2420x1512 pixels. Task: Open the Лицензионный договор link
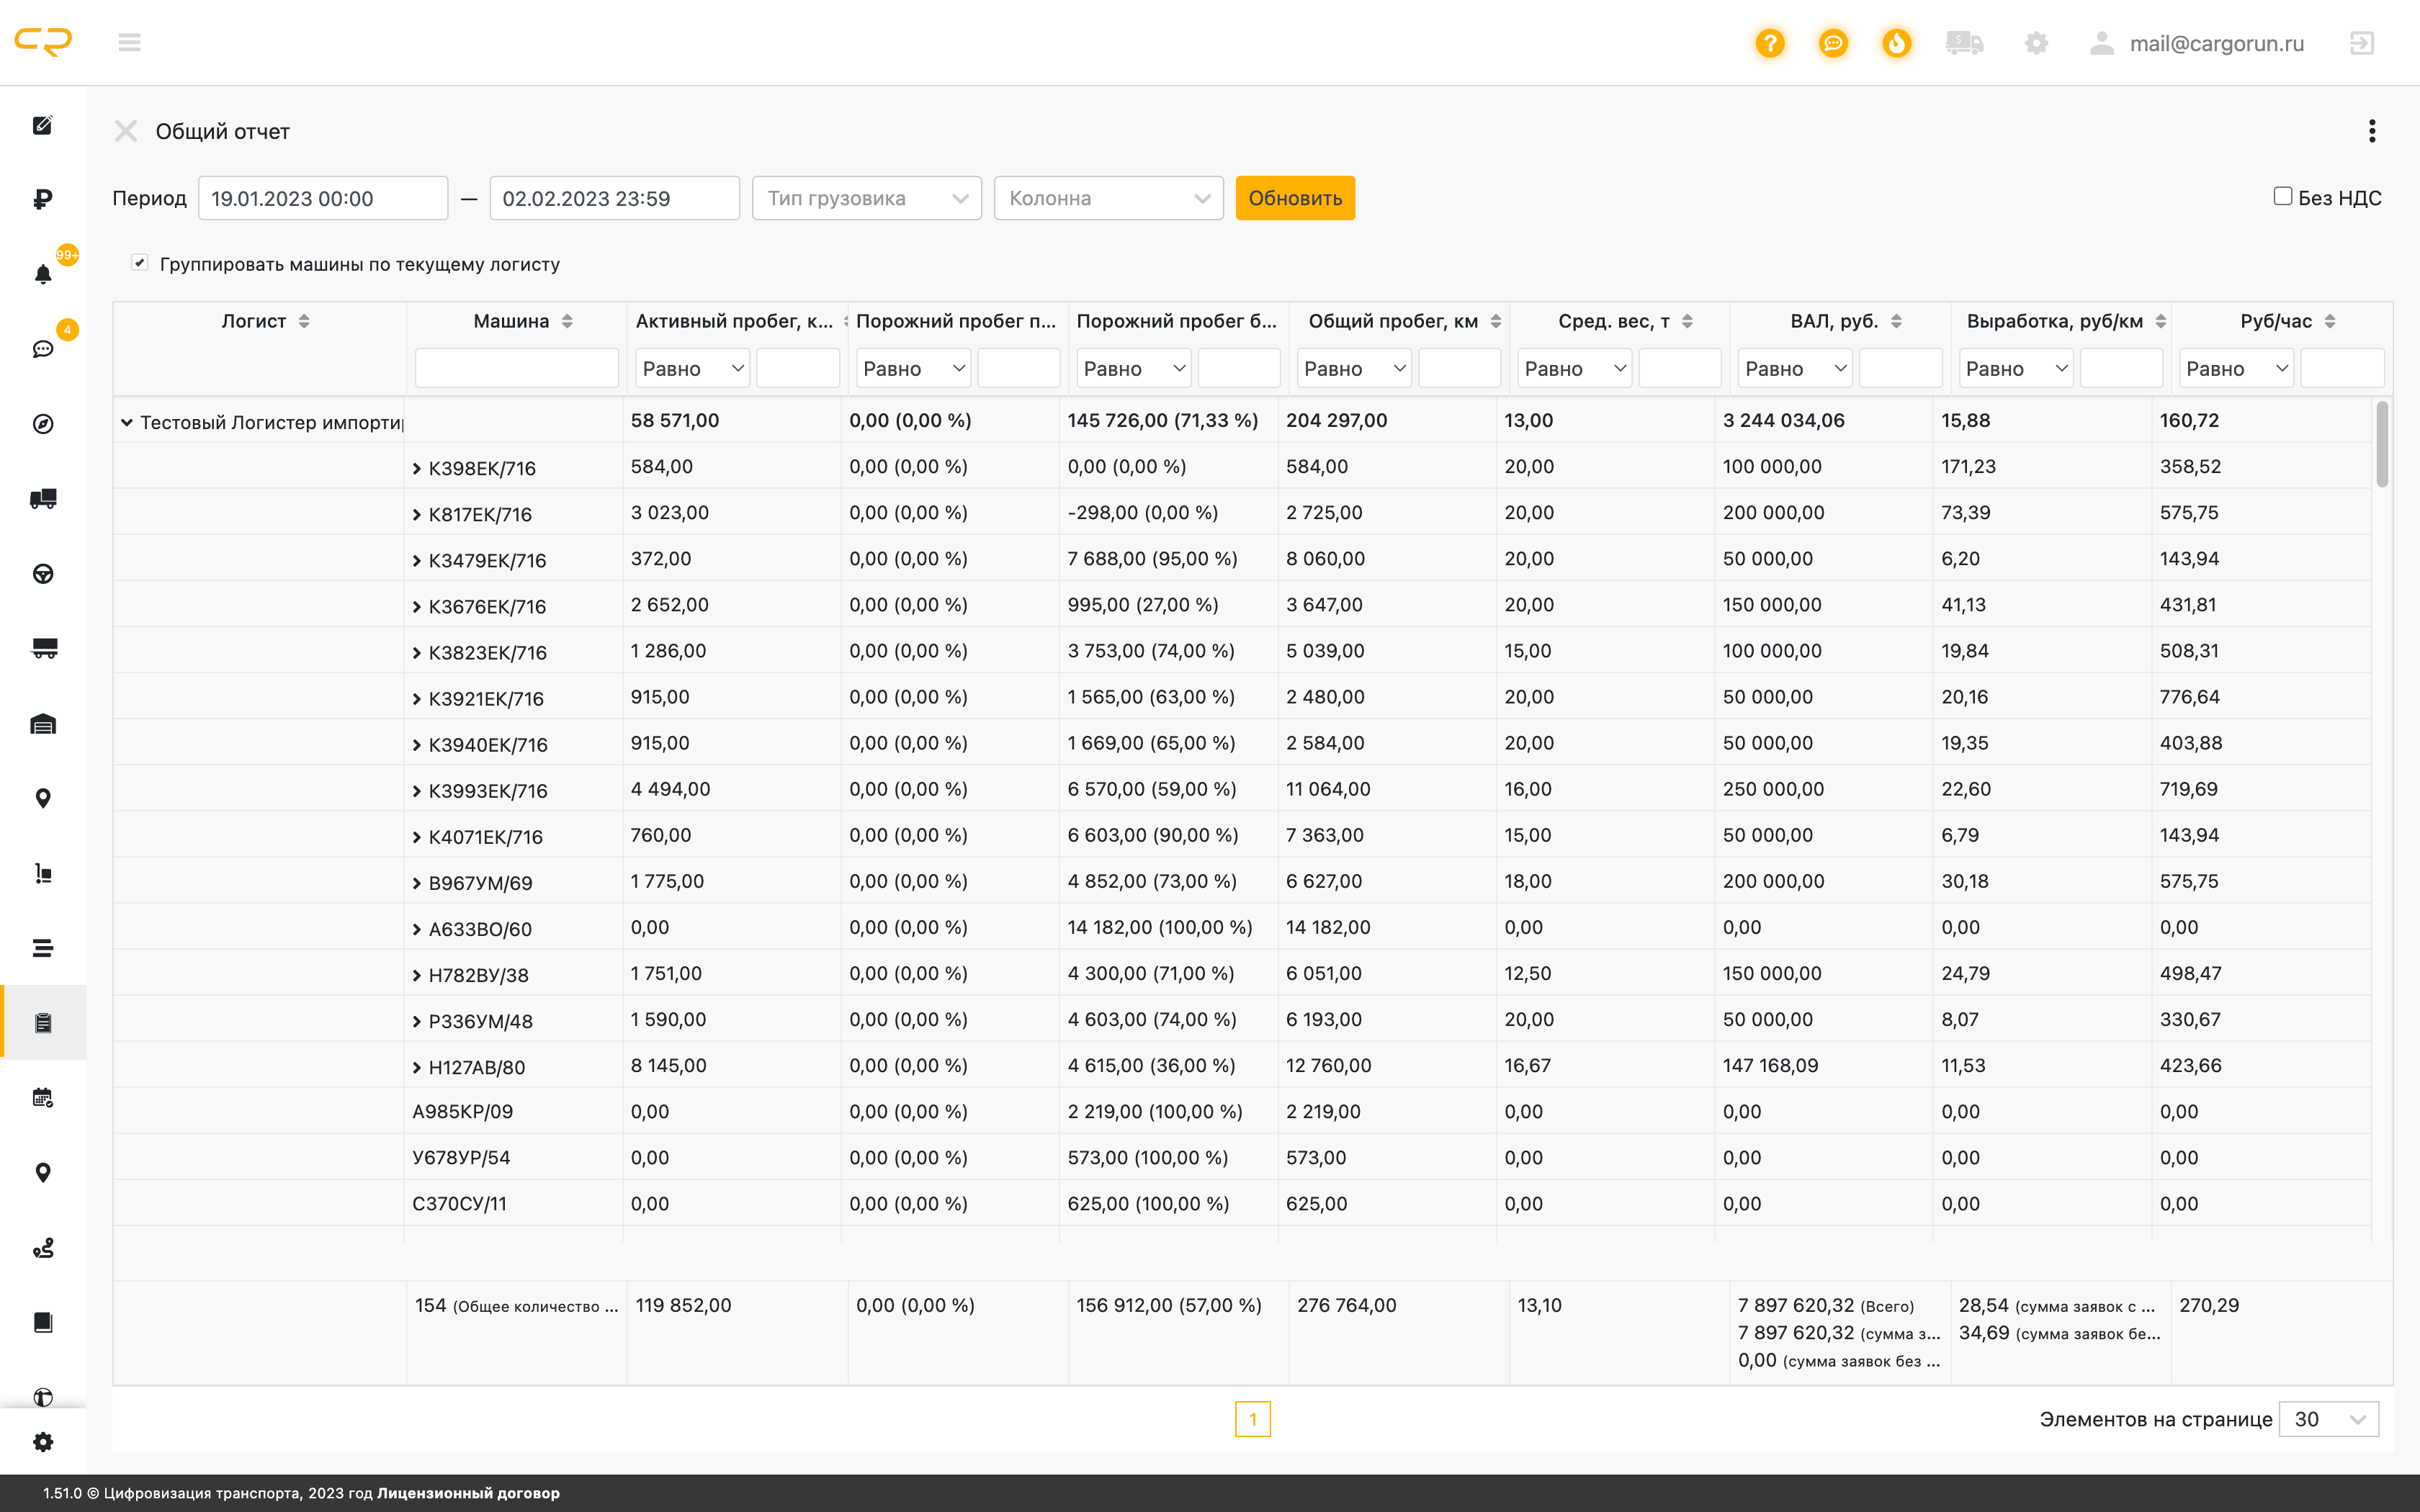pyautogui.click(x=468, y=1493)
